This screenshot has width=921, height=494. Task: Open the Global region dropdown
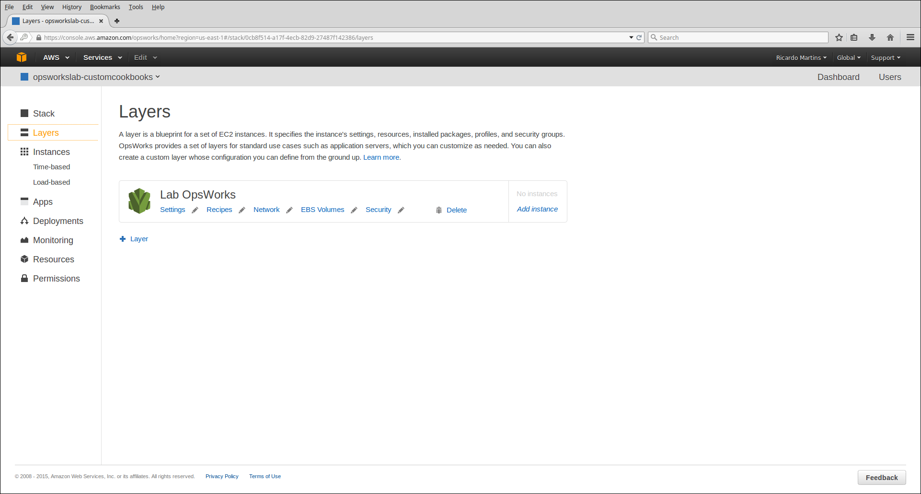point(848,58)
